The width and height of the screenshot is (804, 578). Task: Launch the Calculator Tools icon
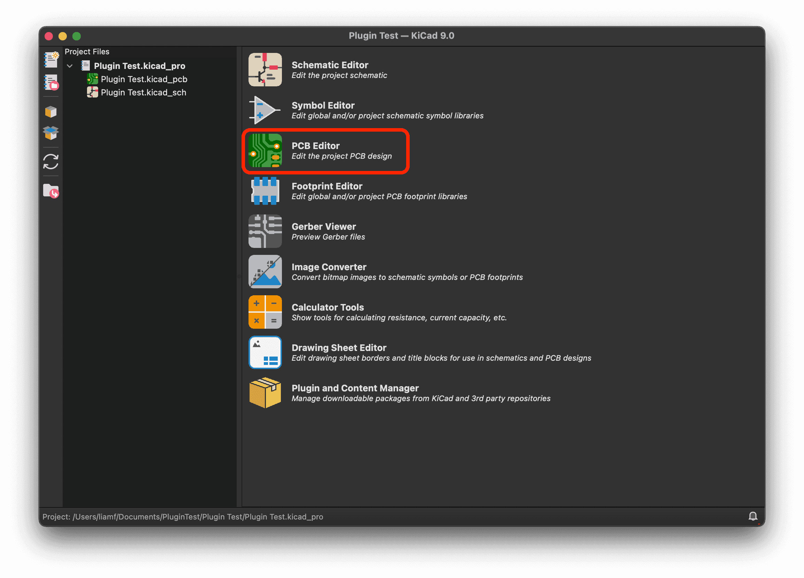pyautogui.click(x=265, y=312)
